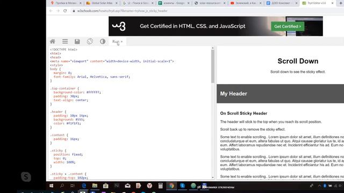Close the Tryit Editor tab

pos(332,3)
